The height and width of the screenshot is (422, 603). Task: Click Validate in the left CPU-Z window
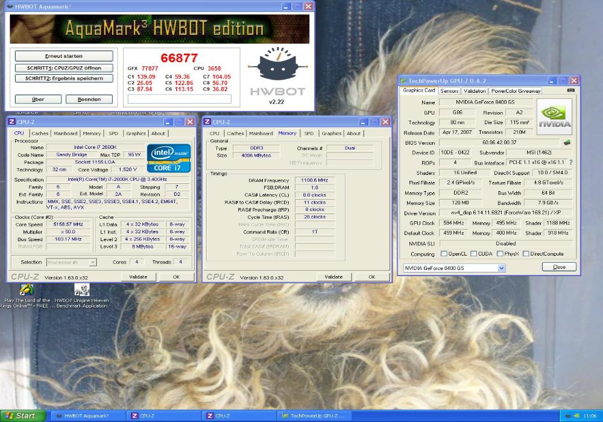pos(138,277)
